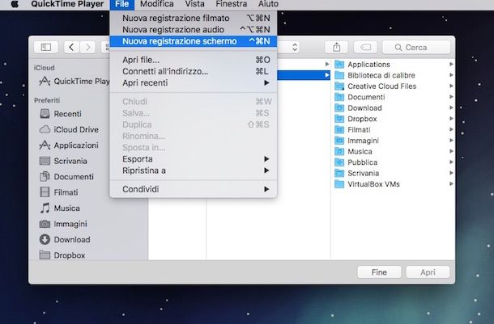Select Musica folder in file list
This screenshot has height=324, width=494.
click(x=353, y=151)
